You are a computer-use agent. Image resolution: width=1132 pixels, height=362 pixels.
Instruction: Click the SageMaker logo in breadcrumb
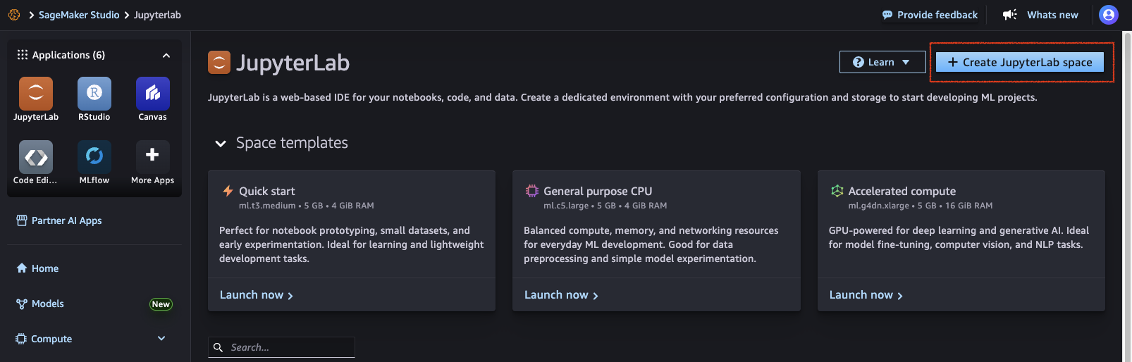point(14,15)
